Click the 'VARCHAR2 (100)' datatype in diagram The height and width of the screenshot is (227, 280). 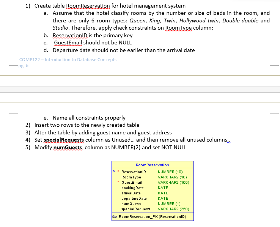[173, 183]
